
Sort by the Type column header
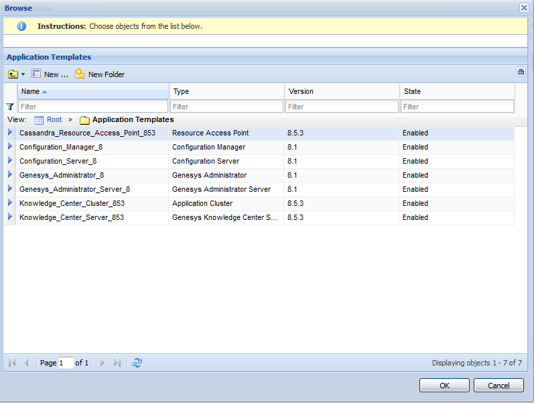pyautogui.click(x=227, y=91)
